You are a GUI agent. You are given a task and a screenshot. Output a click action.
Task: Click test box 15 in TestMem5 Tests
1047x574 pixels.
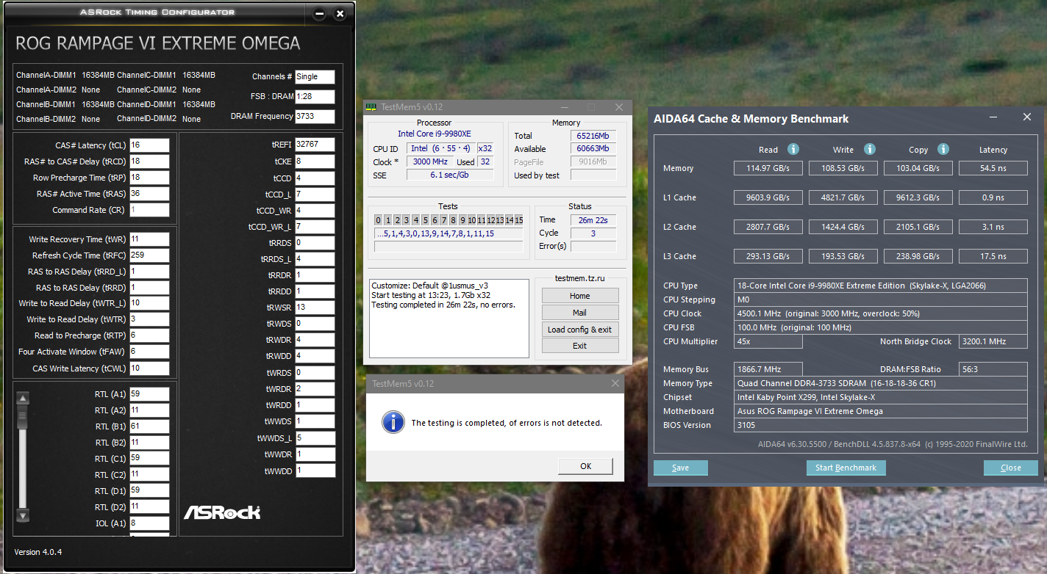(518, 220)
